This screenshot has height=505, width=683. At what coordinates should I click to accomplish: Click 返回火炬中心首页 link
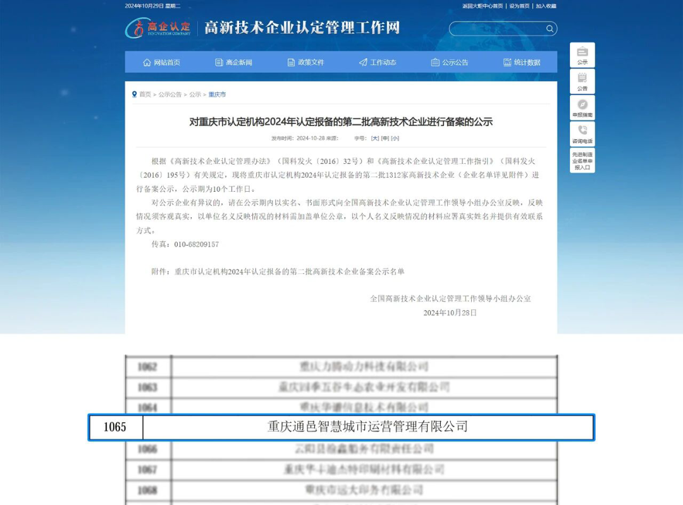tap(482, 6)
